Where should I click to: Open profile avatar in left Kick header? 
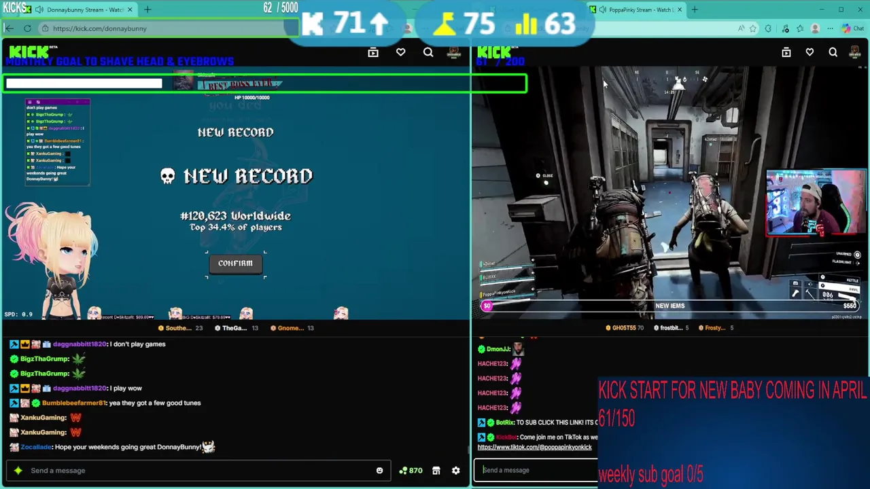454,52
